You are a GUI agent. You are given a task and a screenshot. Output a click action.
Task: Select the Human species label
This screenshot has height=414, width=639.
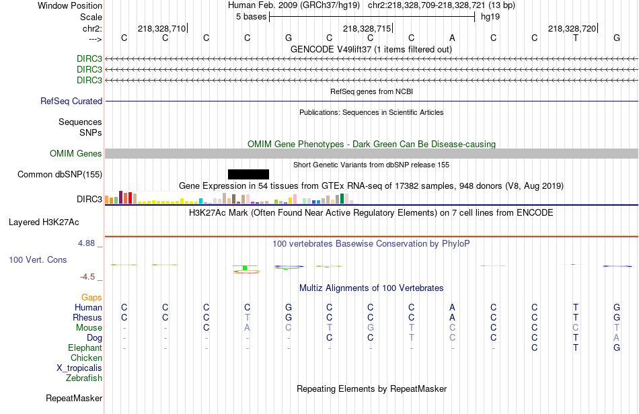(88, 307)
